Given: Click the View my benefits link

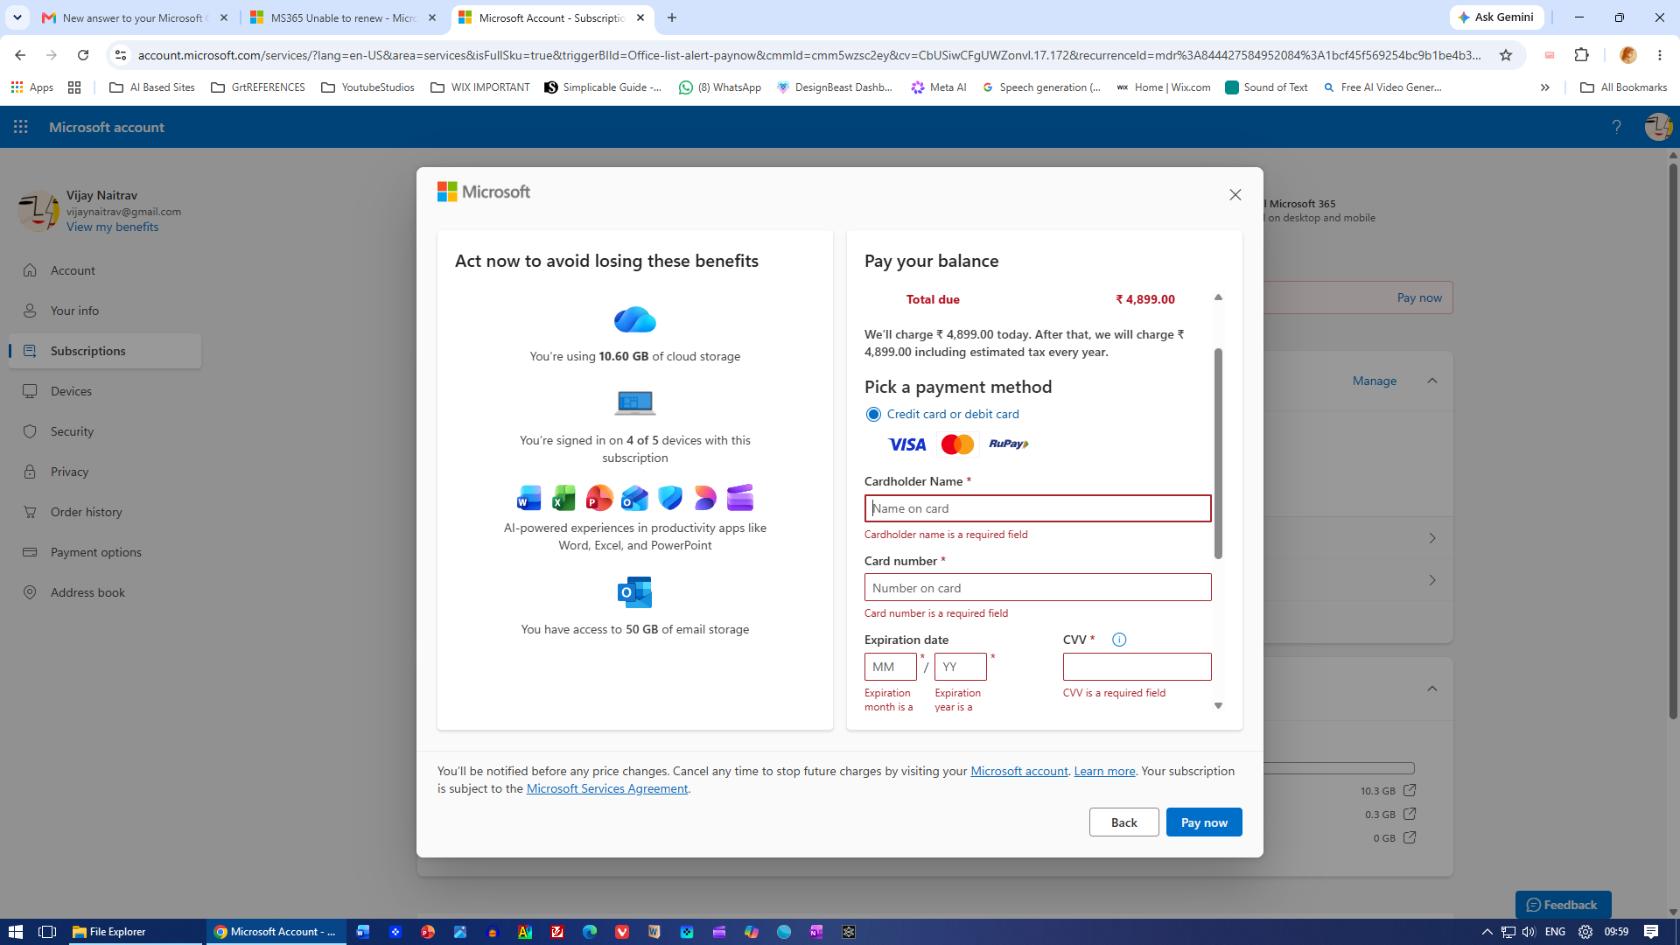Looking at the screenshot, I should click(113, 227).
